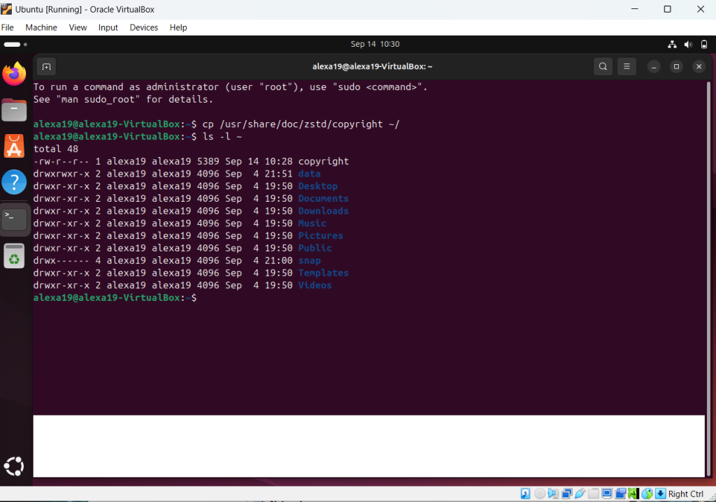The image size is (716, 502).
Task: Open Firefox from the Ubuntu dock
Action: point(14,73)
